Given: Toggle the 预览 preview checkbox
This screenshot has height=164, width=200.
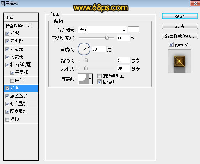Looking at the screenshot, I should tap(171, 44).
